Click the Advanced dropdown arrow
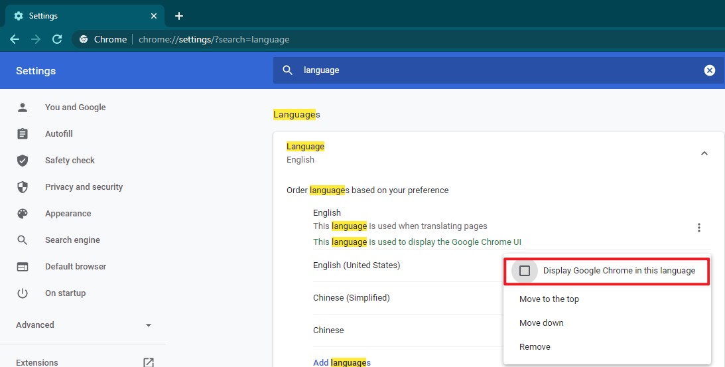 pyautogui.click(x=149, y=325)
